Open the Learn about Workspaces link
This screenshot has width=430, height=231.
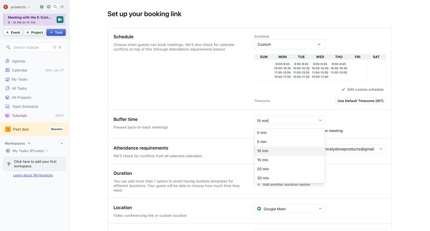click(x=33, y=175)
